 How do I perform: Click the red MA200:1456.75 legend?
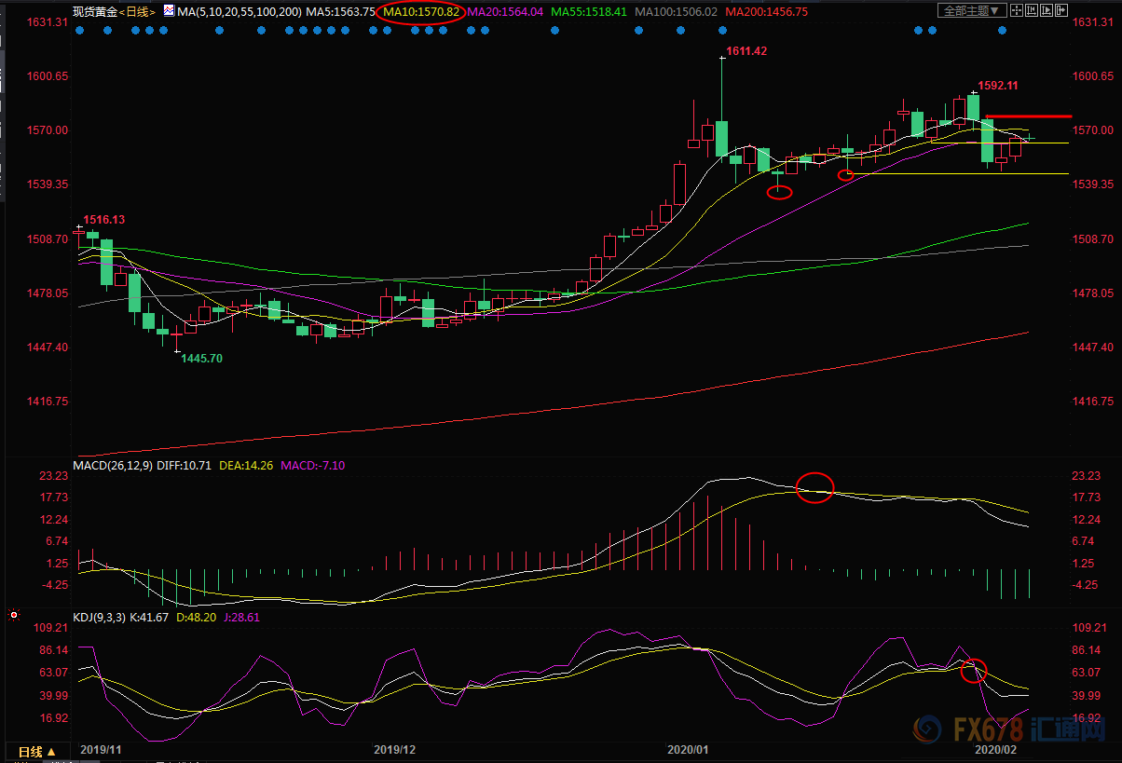pos(767,12)
